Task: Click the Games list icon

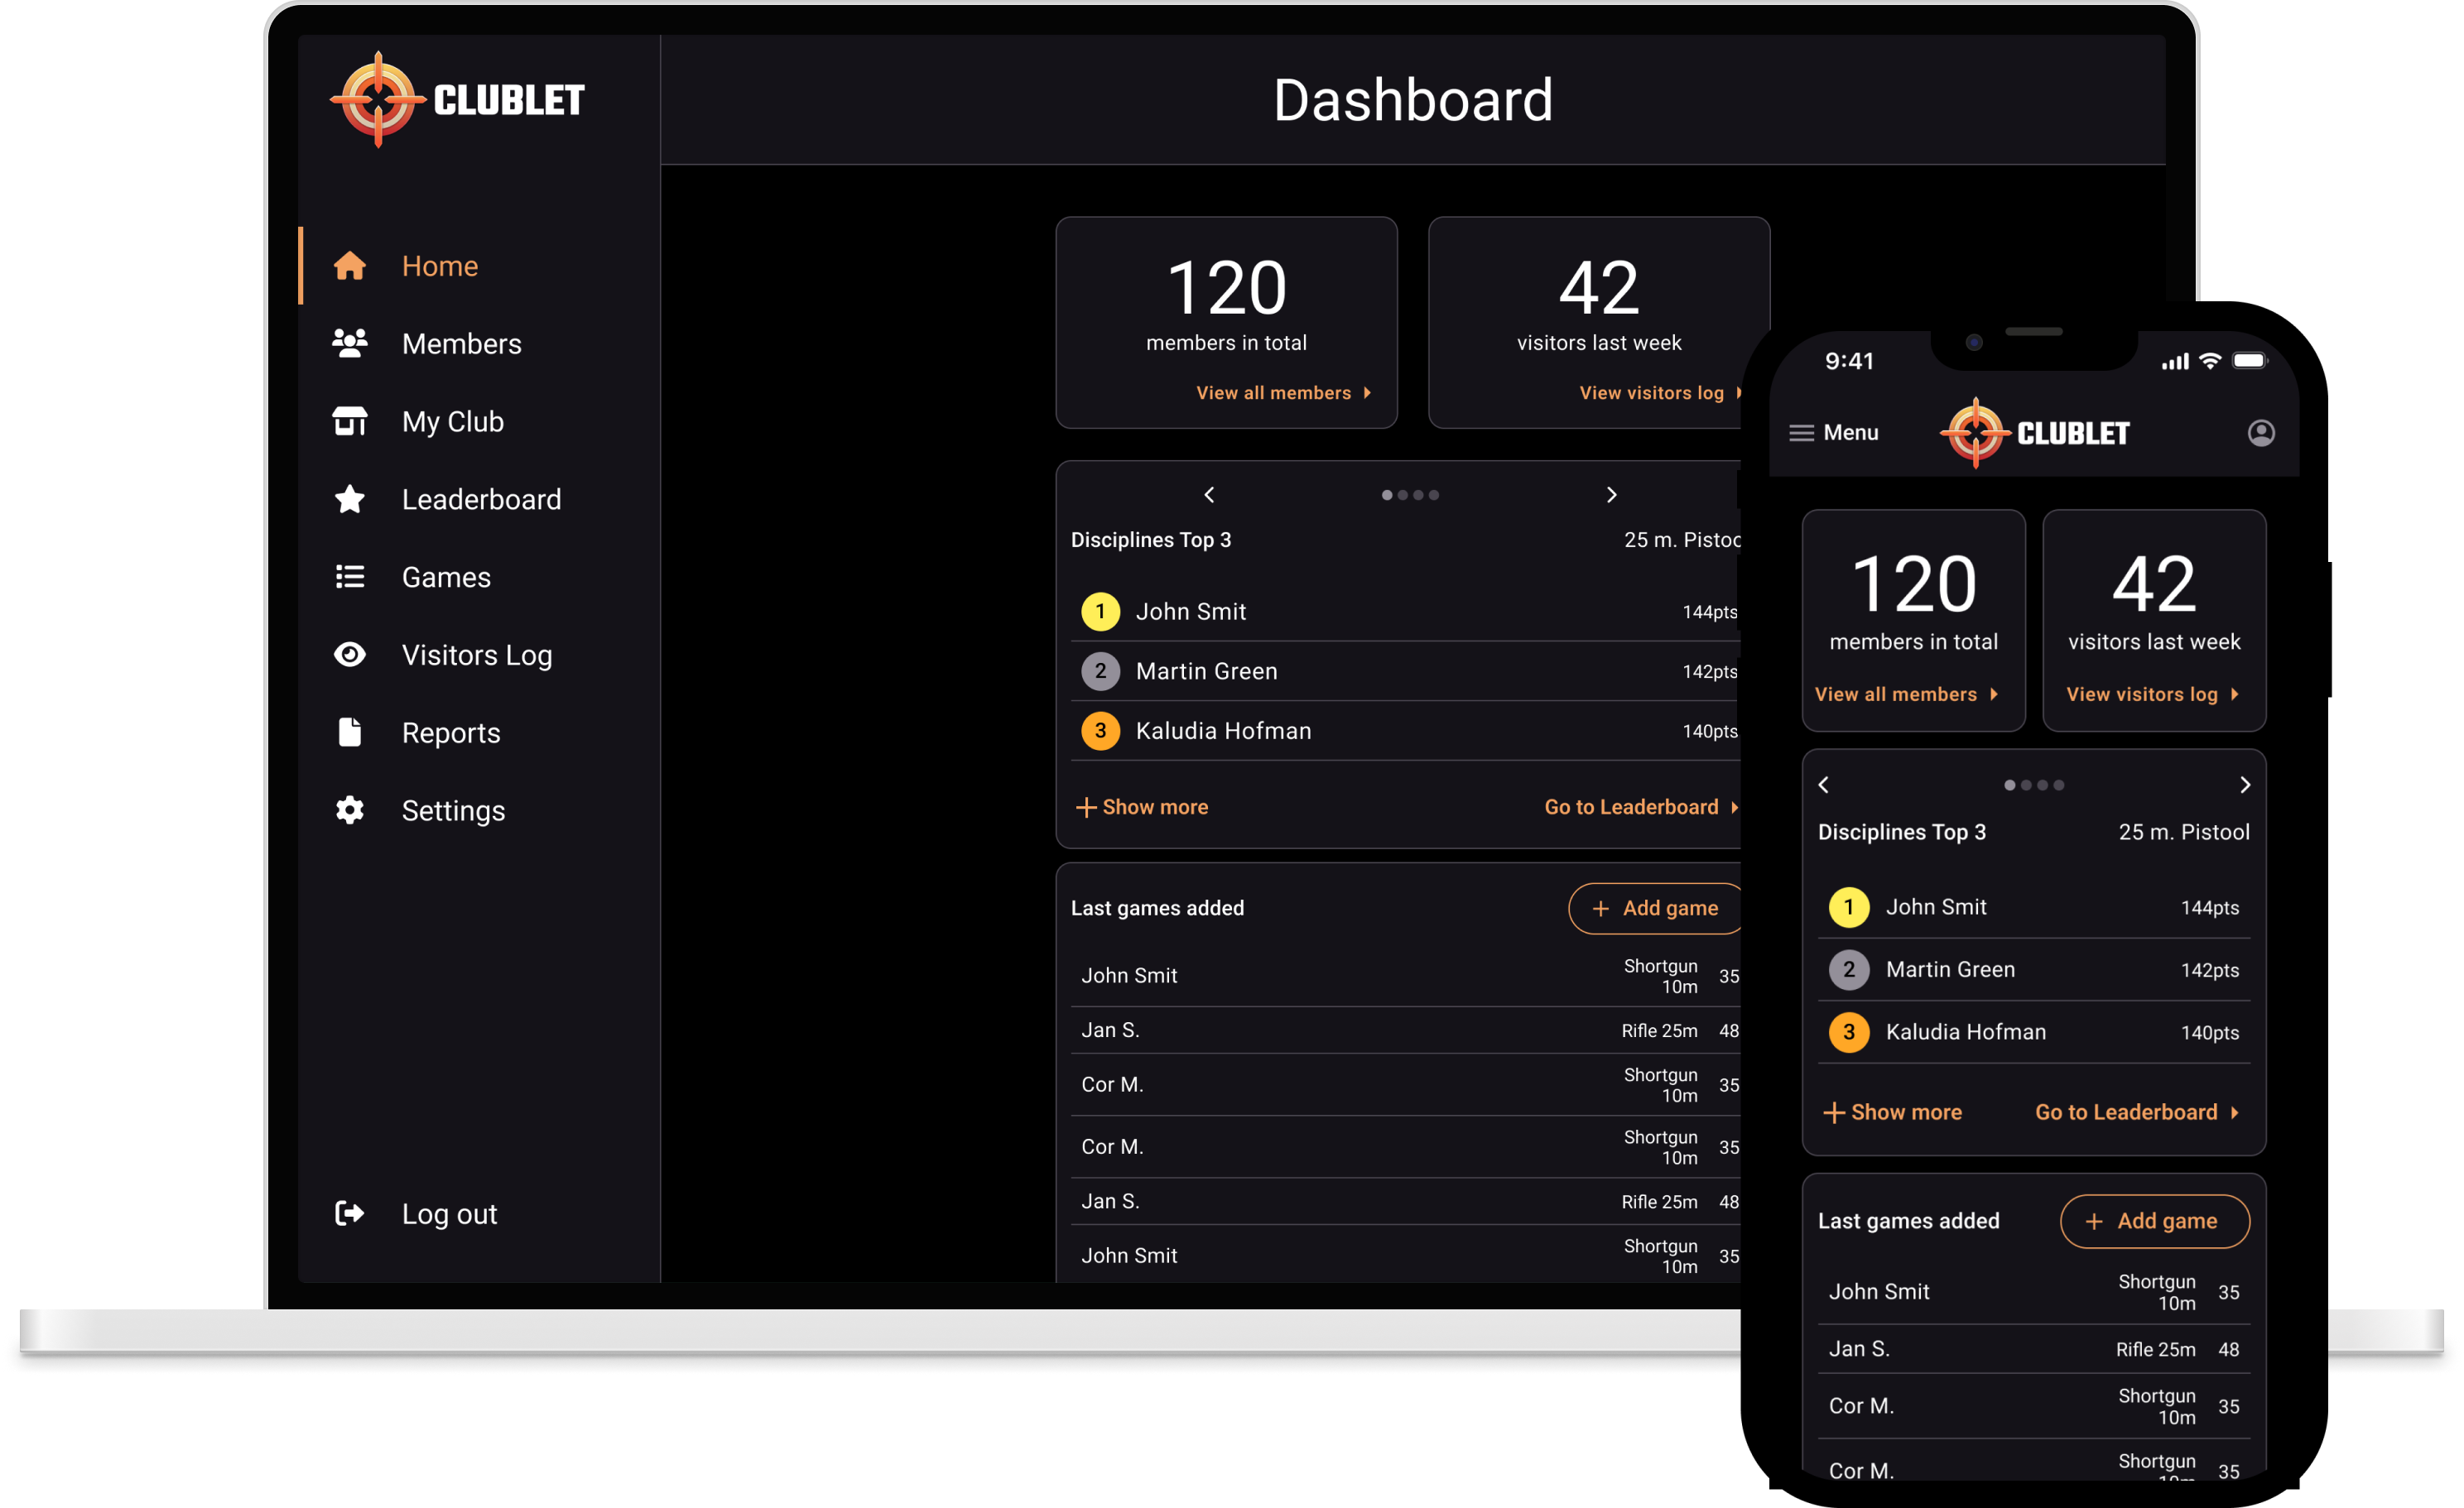Action: (349, 577)
